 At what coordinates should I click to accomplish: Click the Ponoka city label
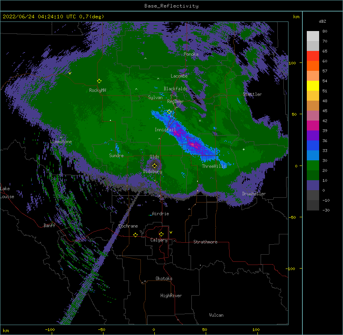(191, 54)
